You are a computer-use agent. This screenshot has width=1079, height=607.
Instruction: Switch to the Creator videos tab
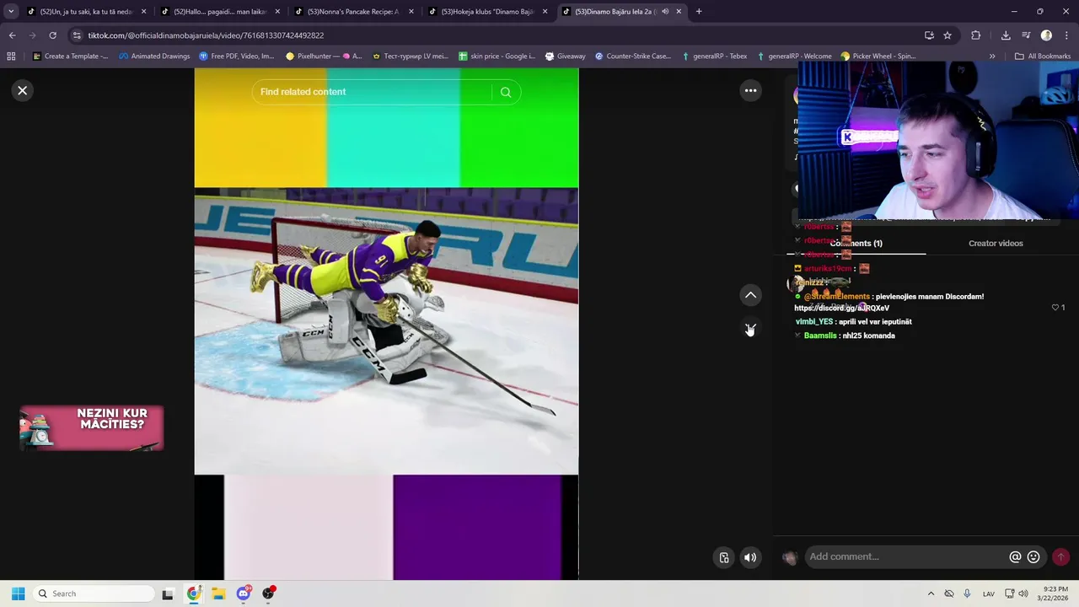[x=996, y=243]
